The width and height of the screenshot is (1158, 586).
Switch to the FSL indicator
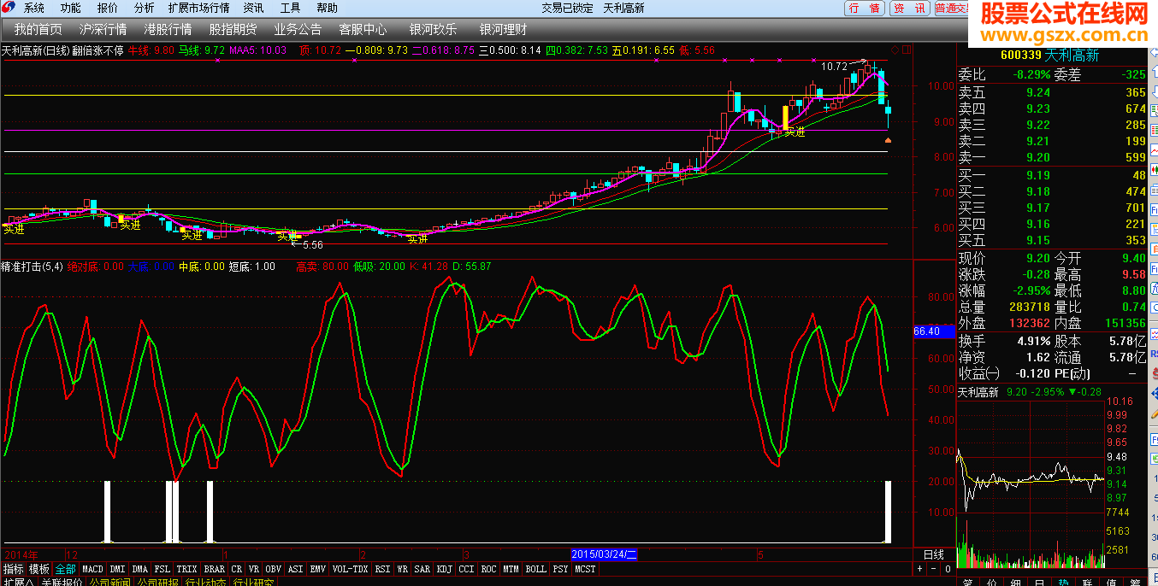(x=162, y=569)
